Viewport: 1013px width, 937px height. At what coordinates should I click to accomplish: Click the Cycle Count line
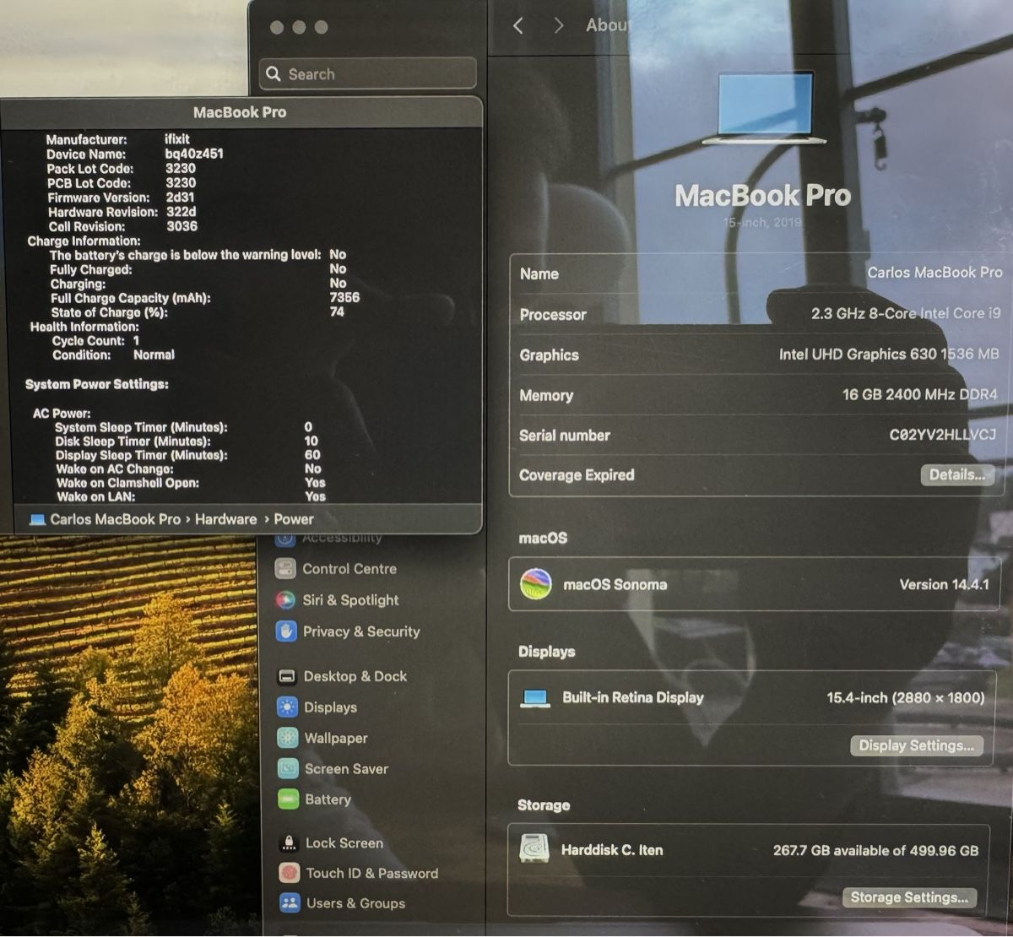click(95, 341)
